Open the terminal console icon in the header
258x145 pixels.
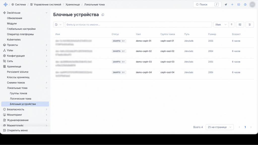(x=239, y=5)
